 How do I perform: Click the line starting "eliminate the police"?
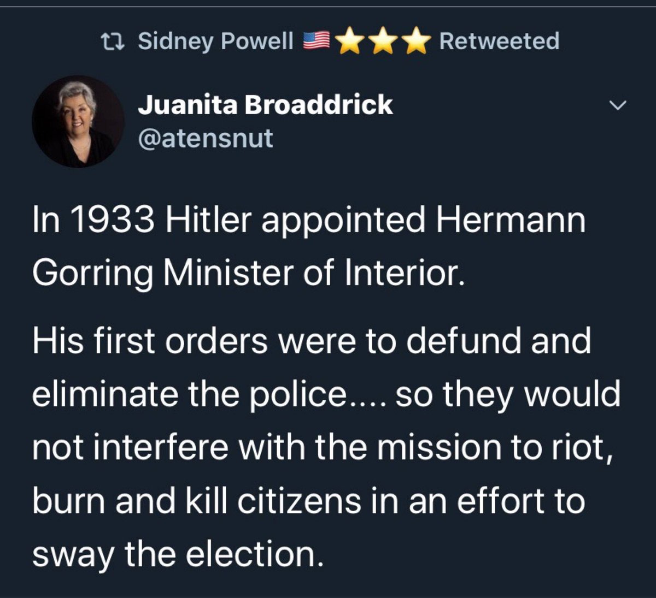326,394
